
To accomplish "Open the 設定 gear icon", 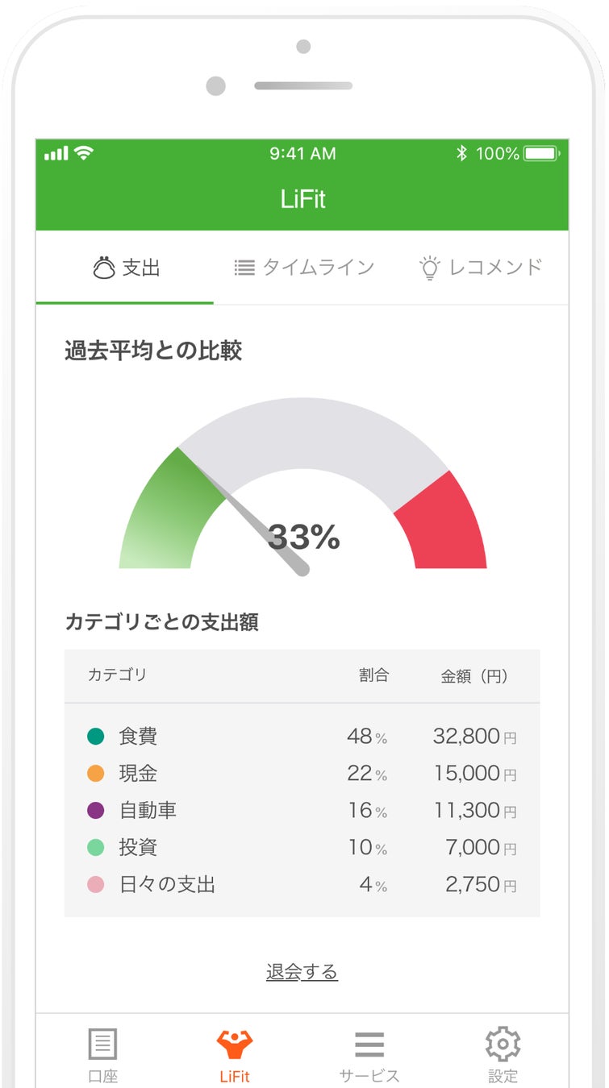I will pyautogui.click(x=503, y=1044).
